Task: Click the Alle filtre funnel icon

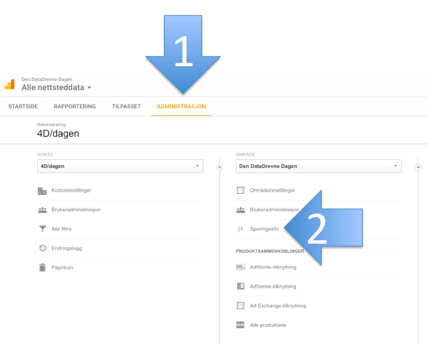Action: (x=43, y=228)
